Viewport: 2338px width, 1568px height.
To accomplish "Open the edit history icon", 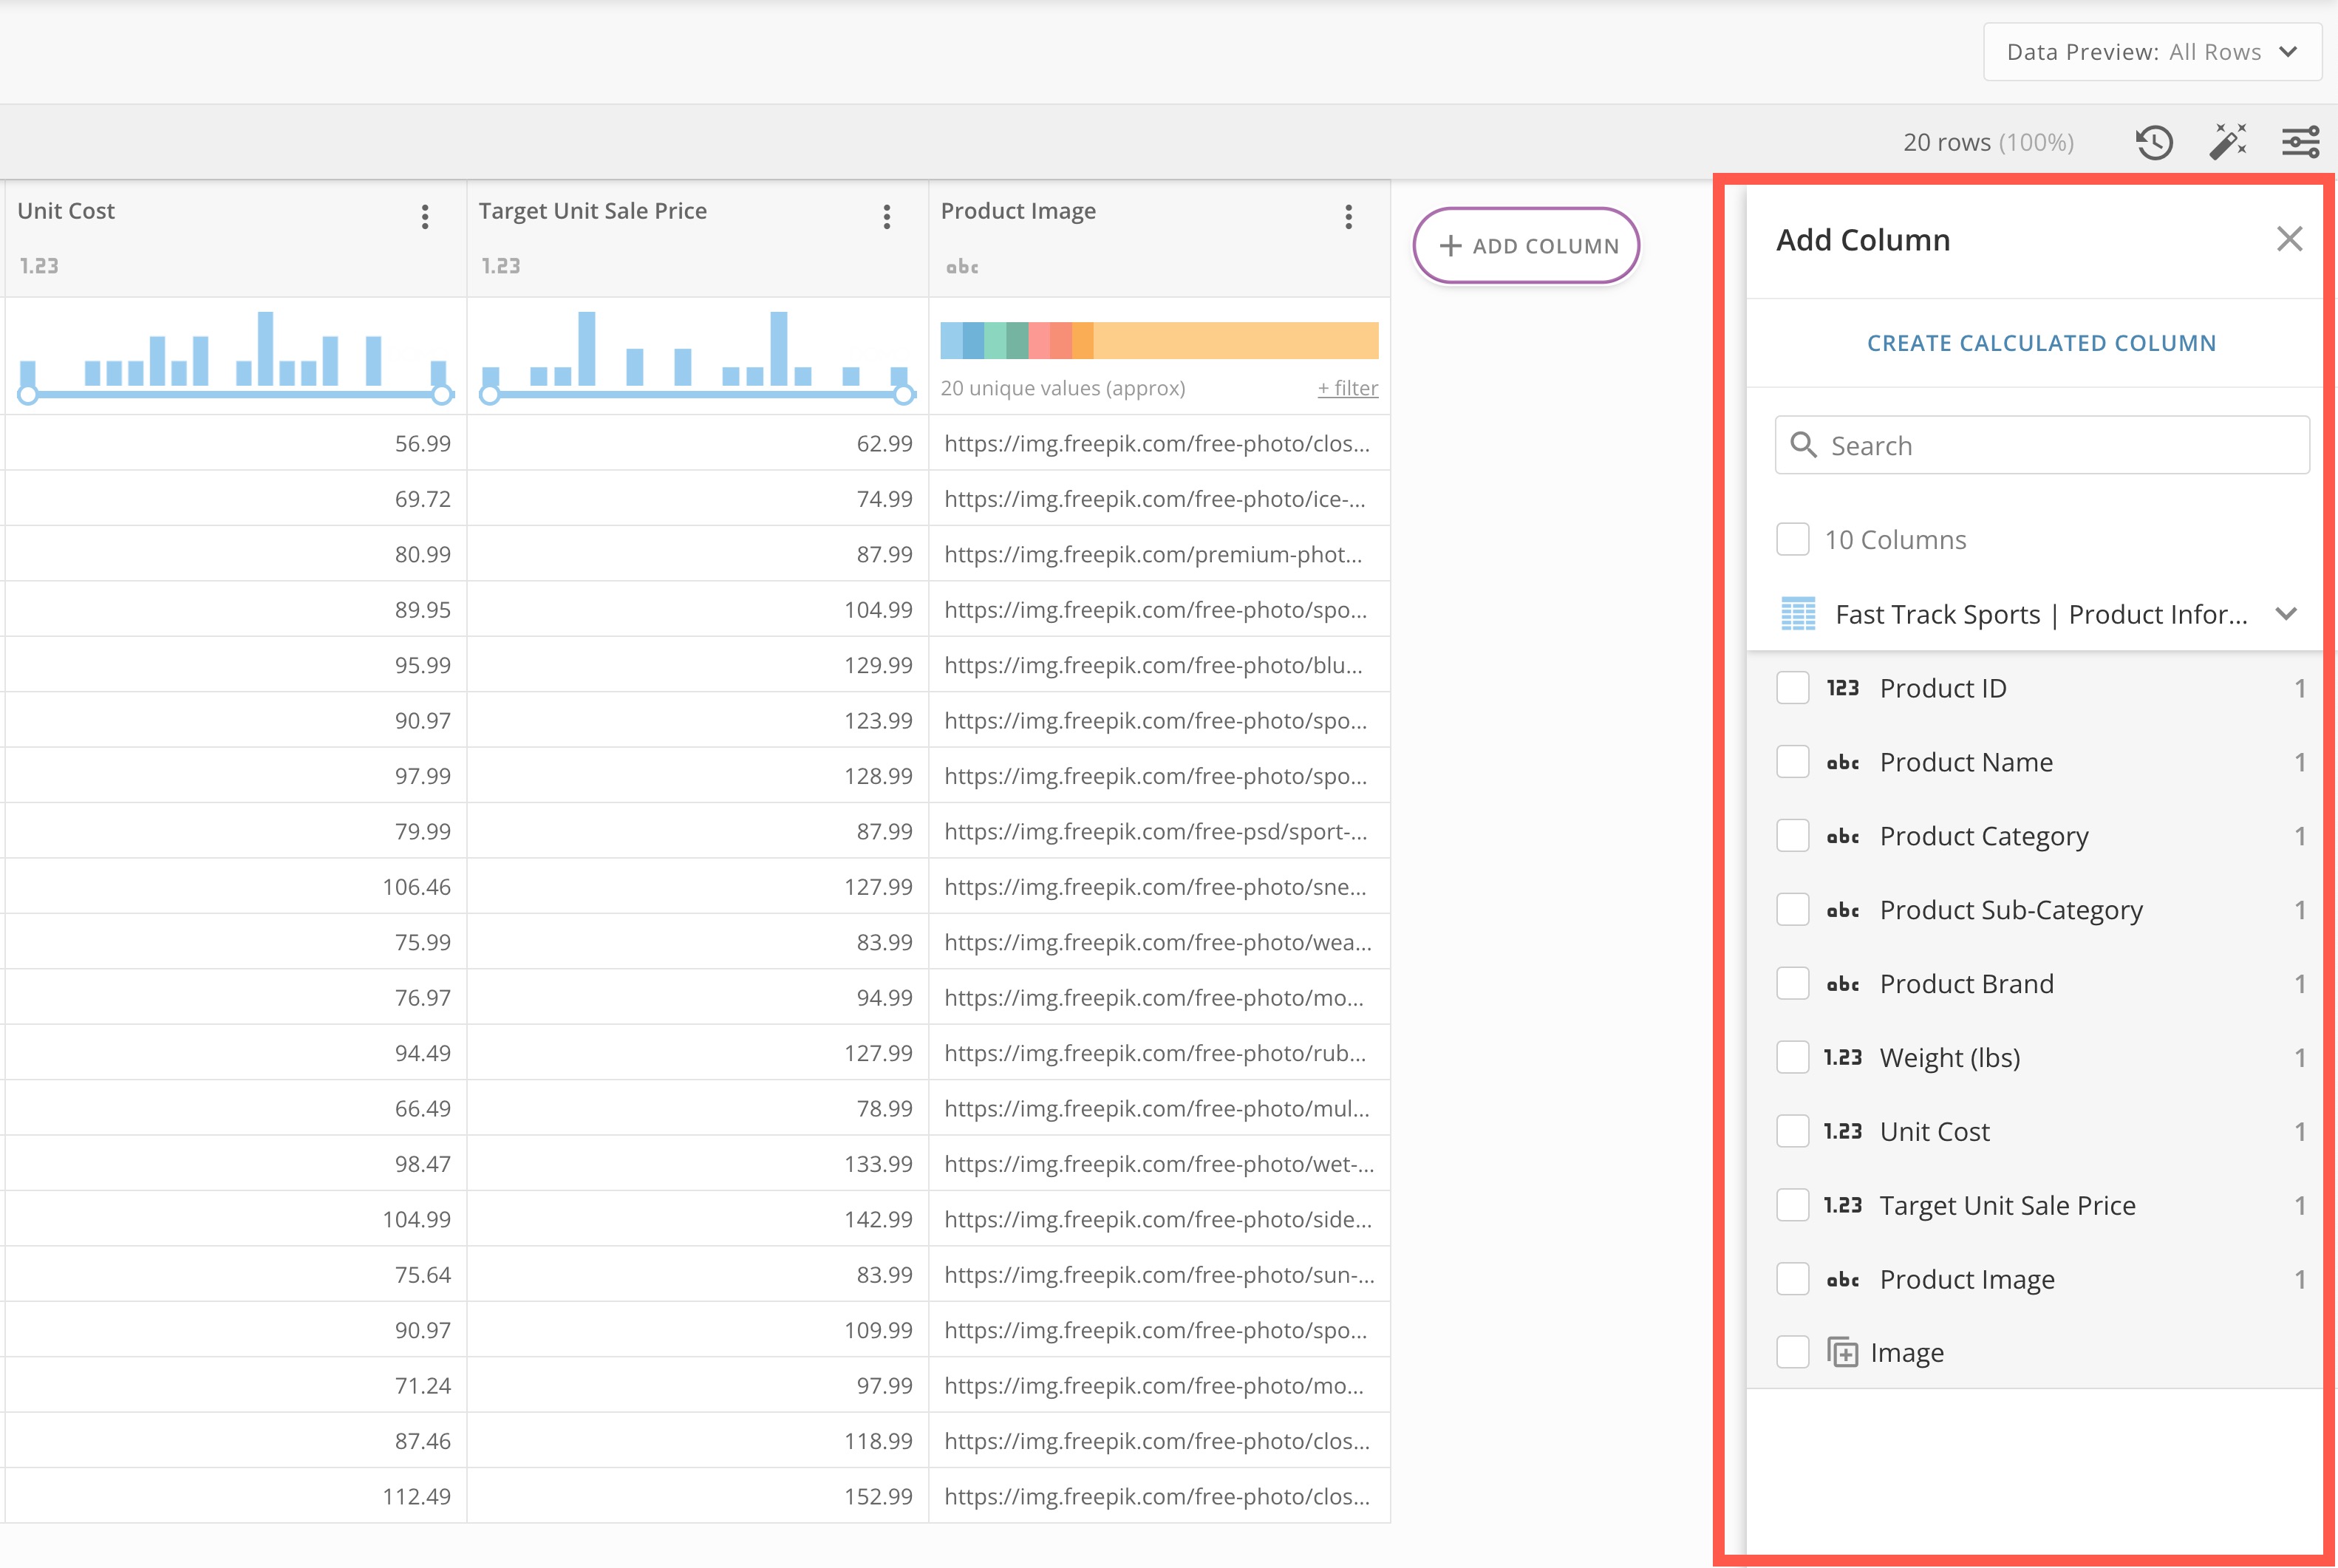I will point(2155,142).
